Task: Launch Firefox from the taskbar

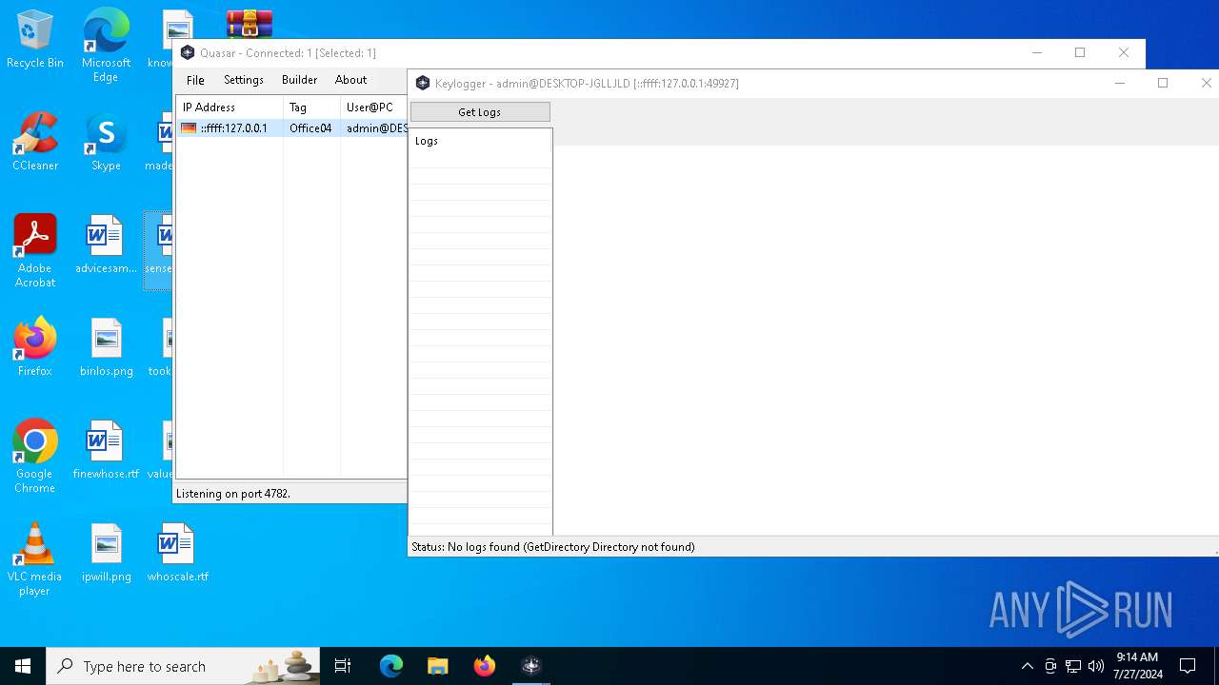Action: point(484,666)
